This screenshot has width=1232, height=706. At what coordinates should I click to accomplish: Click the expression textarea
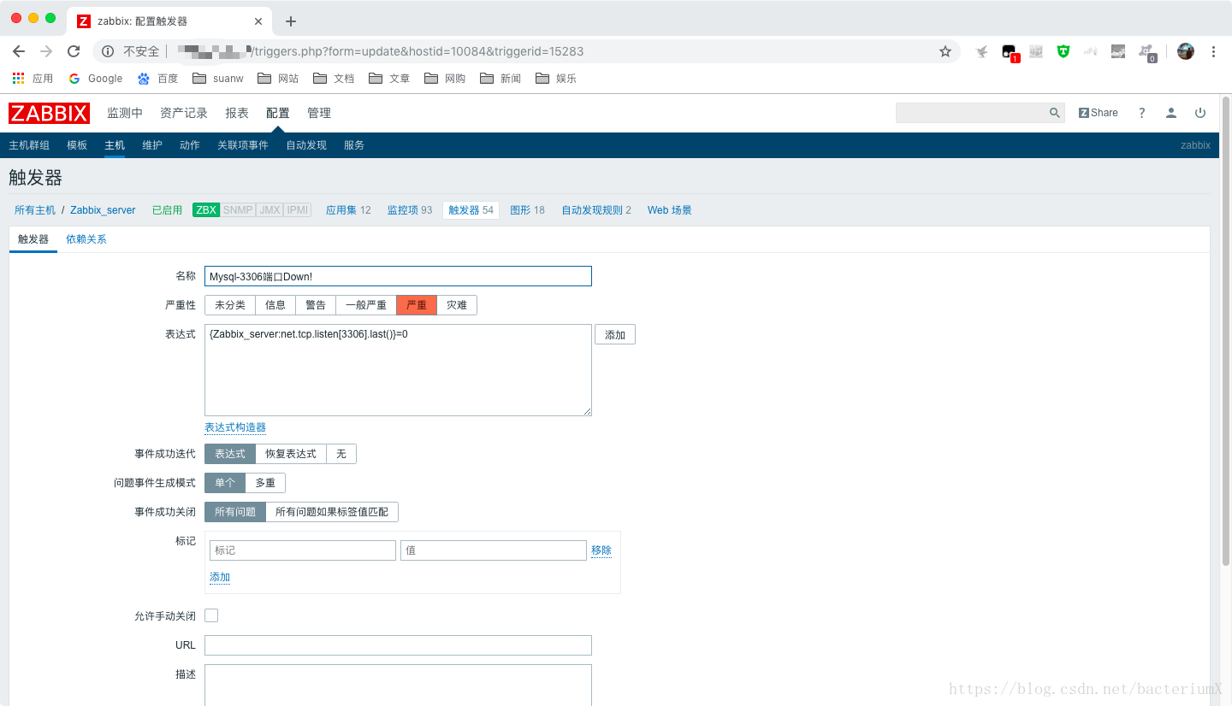click(x=398, y=370)
